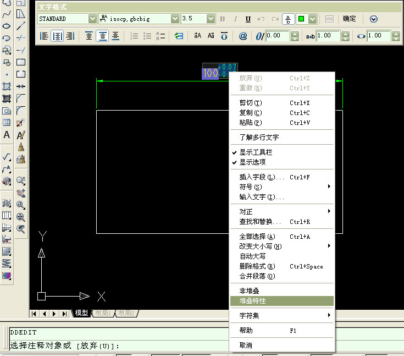Click the oblique angle 0.00 field
Screen dimensions: 404x356
coord(278,36)
